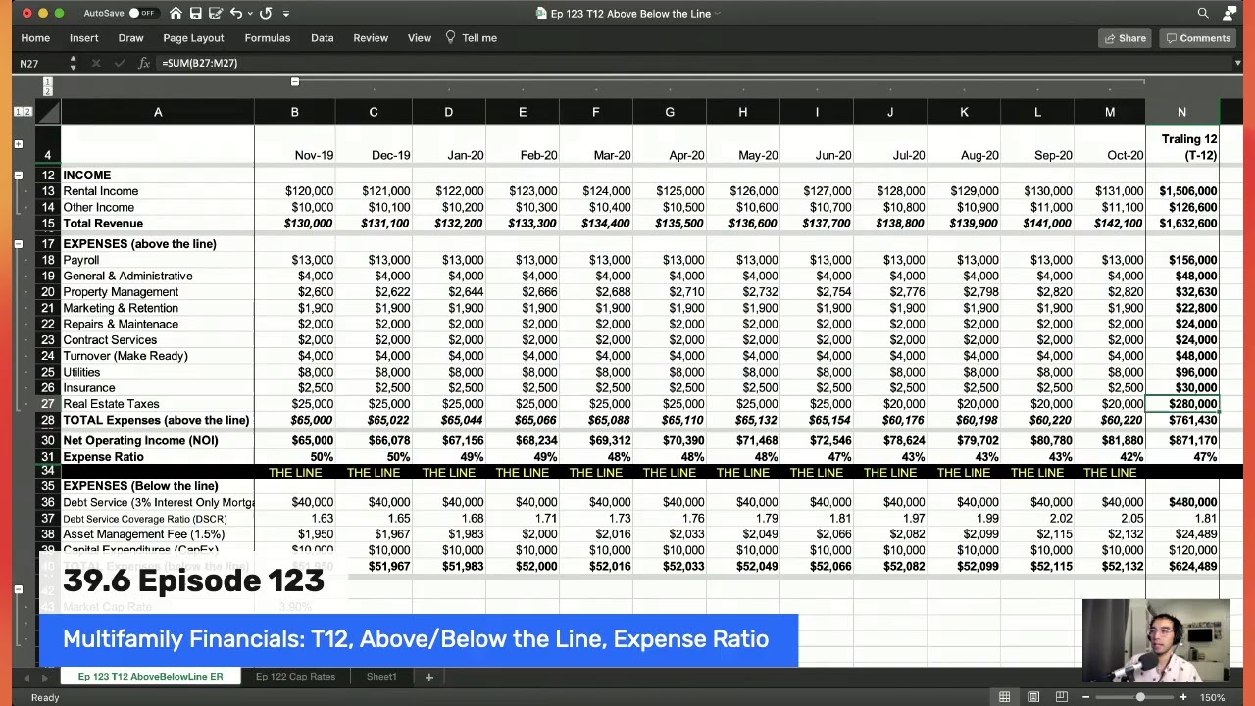Click the add new sheet plus icon
Image resolution: width=1255 pixels, height=706 pixels.
(x=428, y=677)
